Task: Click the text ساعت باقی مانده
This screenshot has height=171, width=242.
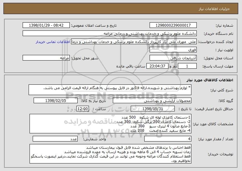Action: coord(131,67)
